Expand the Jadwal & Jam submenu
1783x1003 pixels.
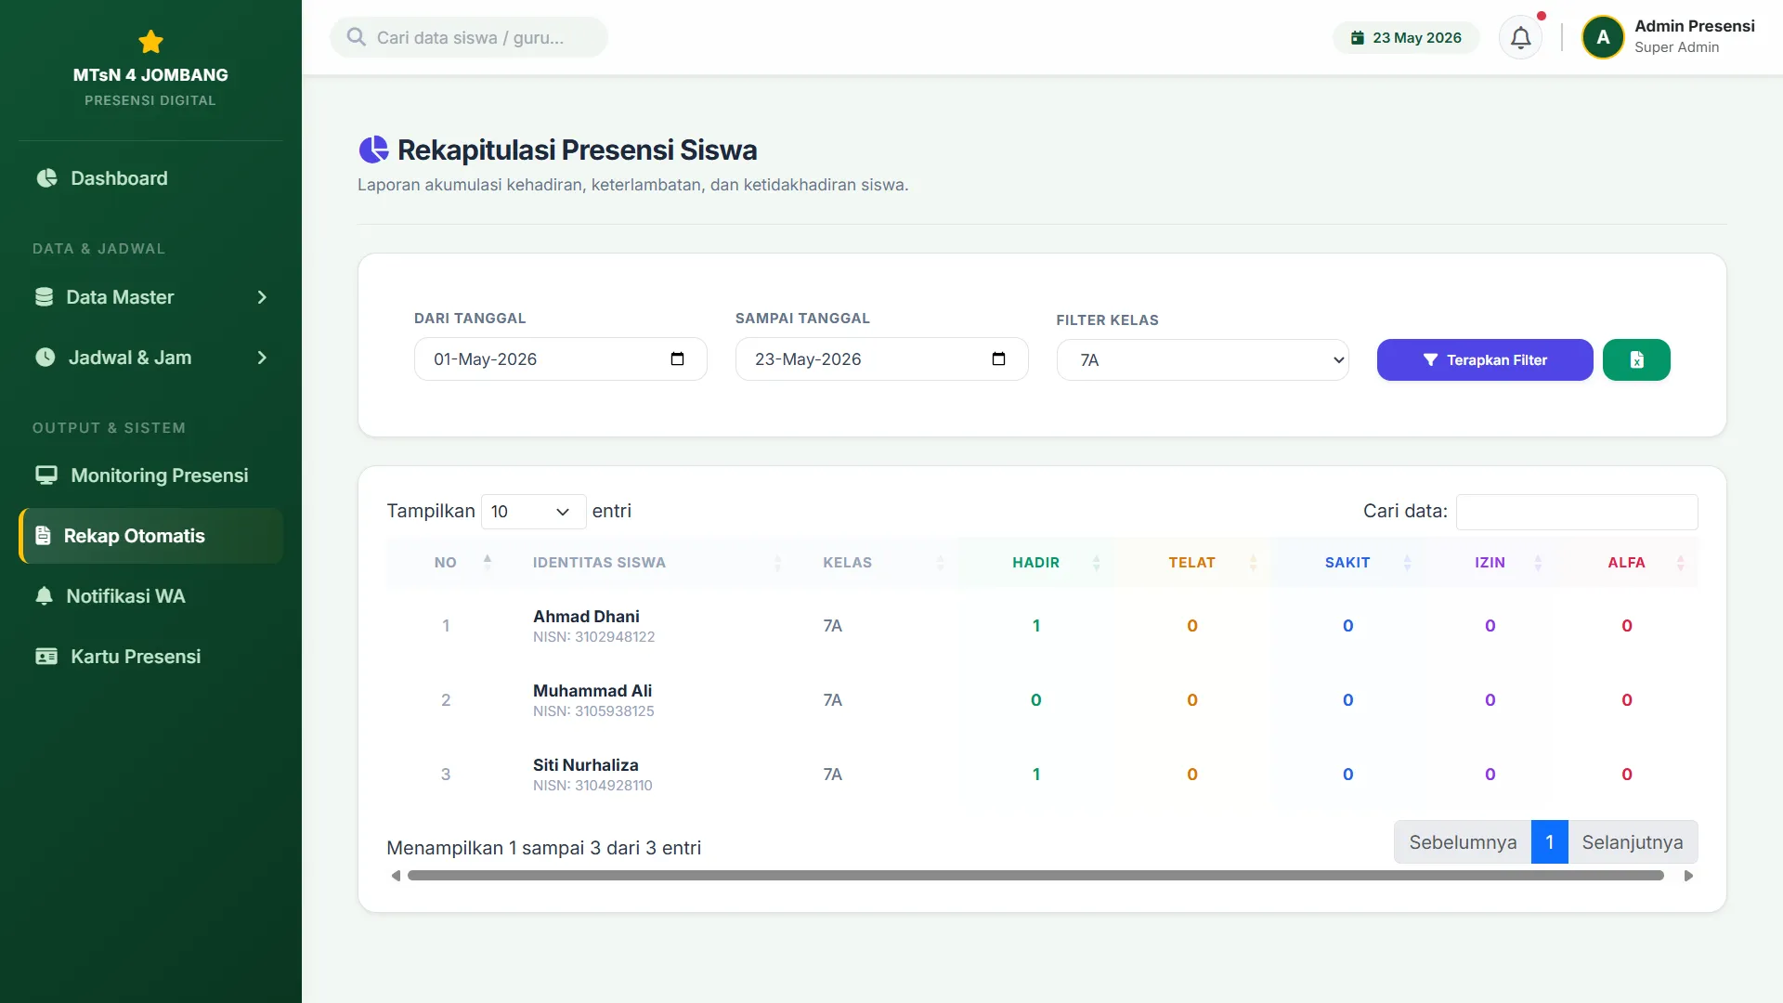tap(150, 358)
